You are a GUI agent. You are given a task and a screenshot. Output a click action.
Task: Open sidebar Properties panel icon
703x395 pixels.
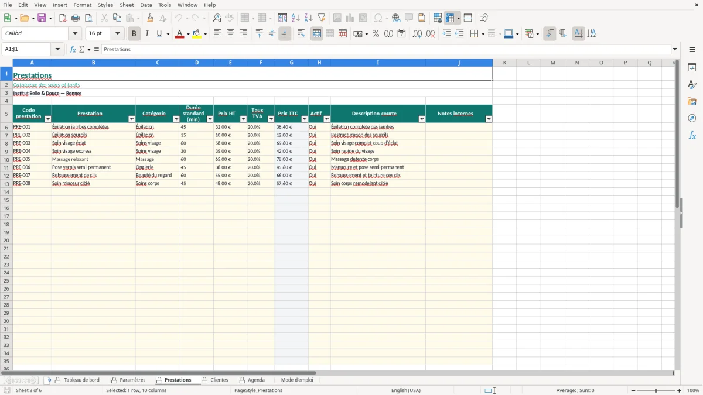tap(692, 68)
